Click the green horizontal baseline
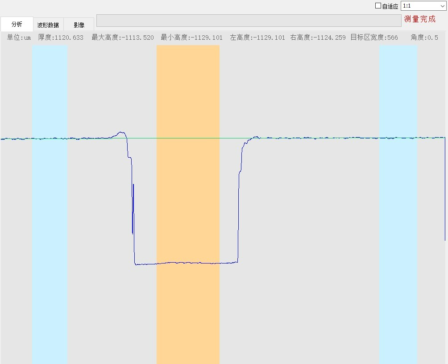The image size is (448, 364). [312, 138]
